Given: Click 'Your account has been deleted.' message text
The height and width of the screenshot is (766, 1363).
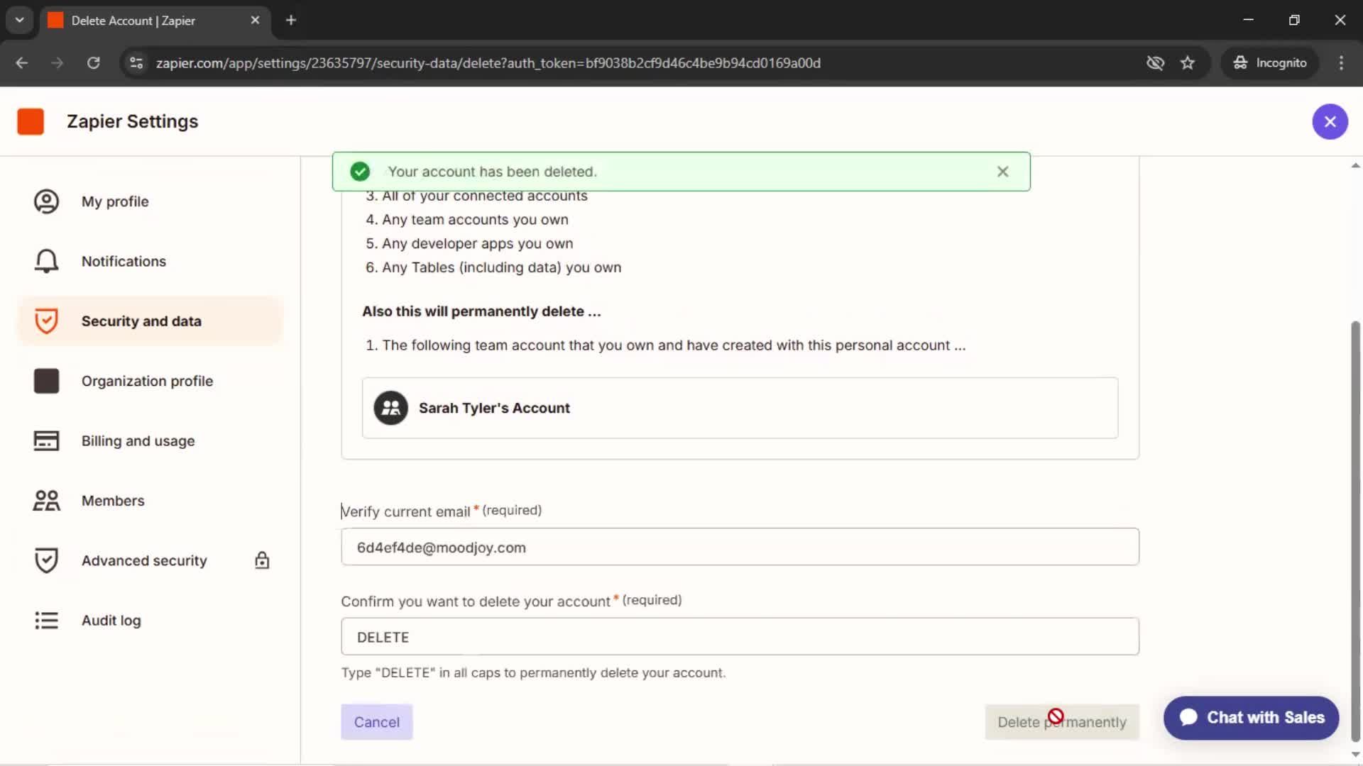Looking at the screenshot, I should 492,172.
